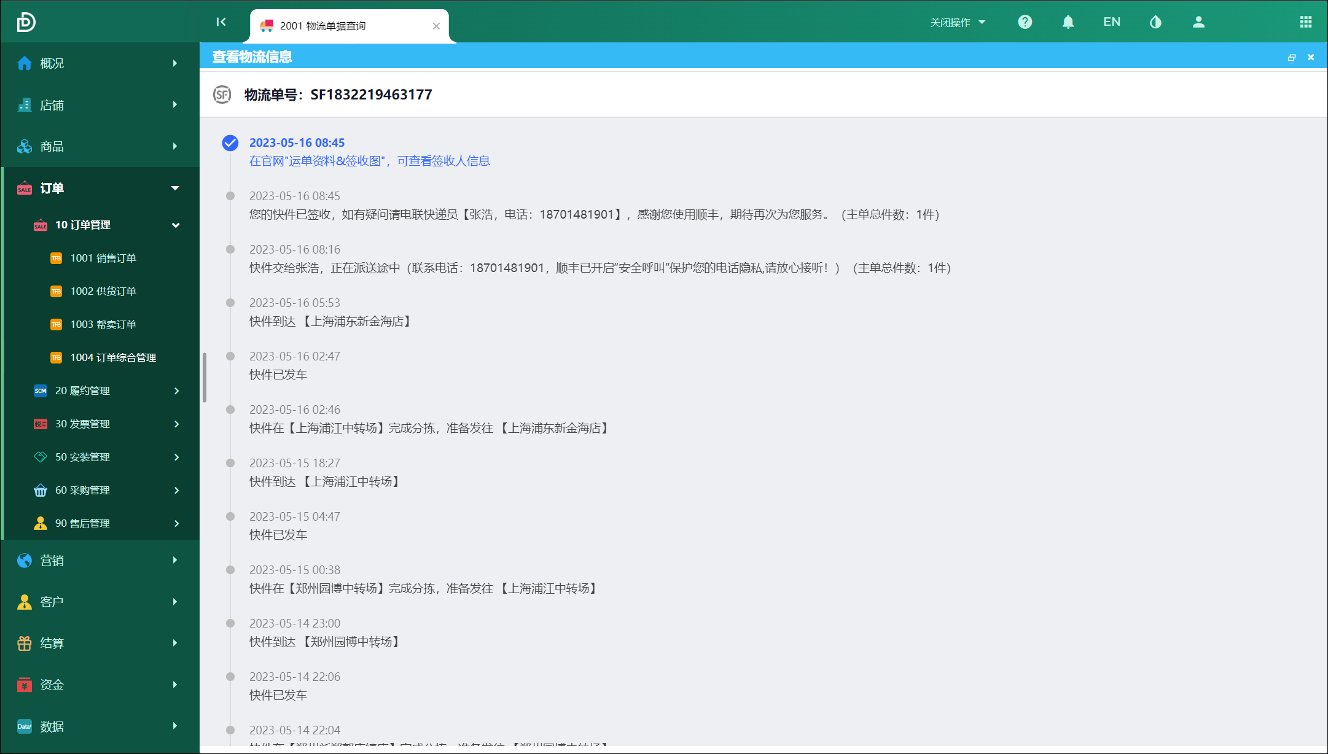Image resolution: width=1328 pixels, height=754 pixels.
Task: Collapse the 10 订单管理 chevron
Action: [x=176, y=225]
